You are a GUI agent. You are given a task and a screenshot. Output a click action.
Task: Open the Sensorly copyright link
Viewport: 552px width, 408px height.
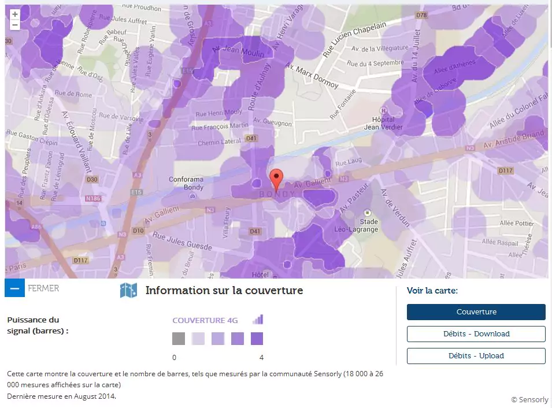[529, 399]
